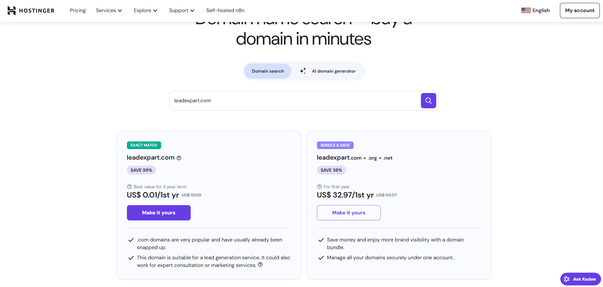This screenshot has width=603, height=287.
Task: Click the sparkle icon for AI domain generator
Action: click(303, 71)
